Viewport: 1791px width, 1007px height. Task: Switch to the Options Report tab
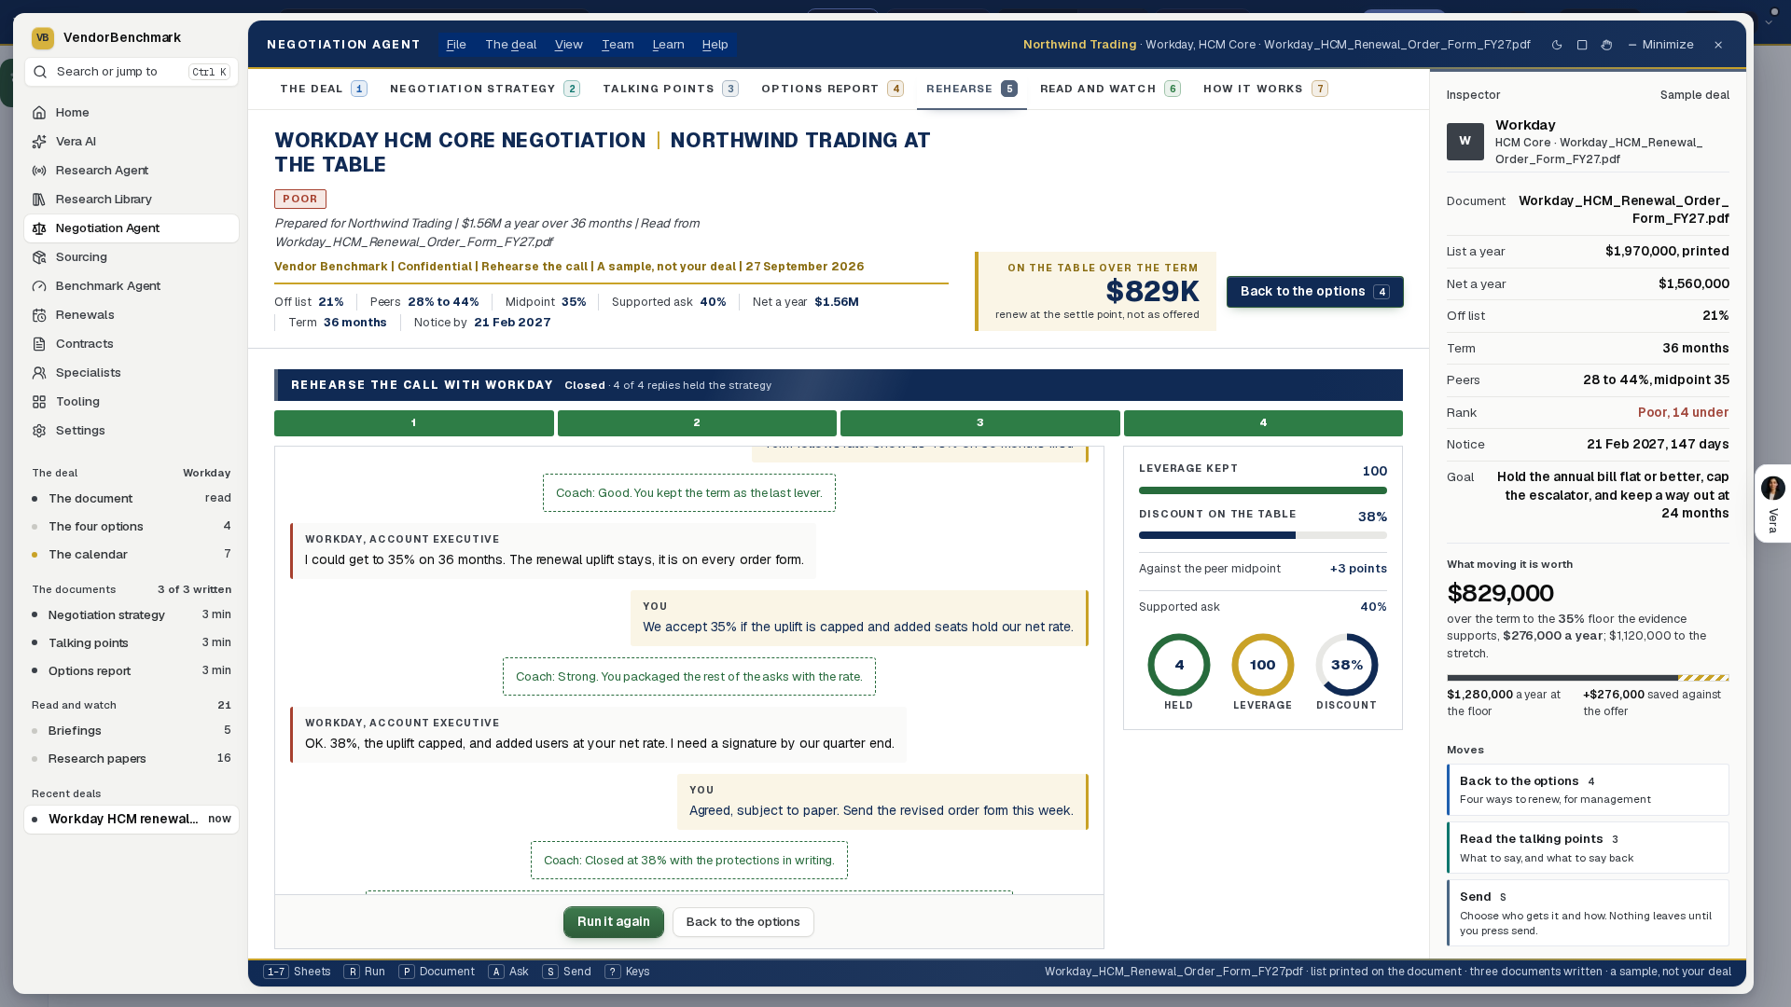tap(832, 89)
